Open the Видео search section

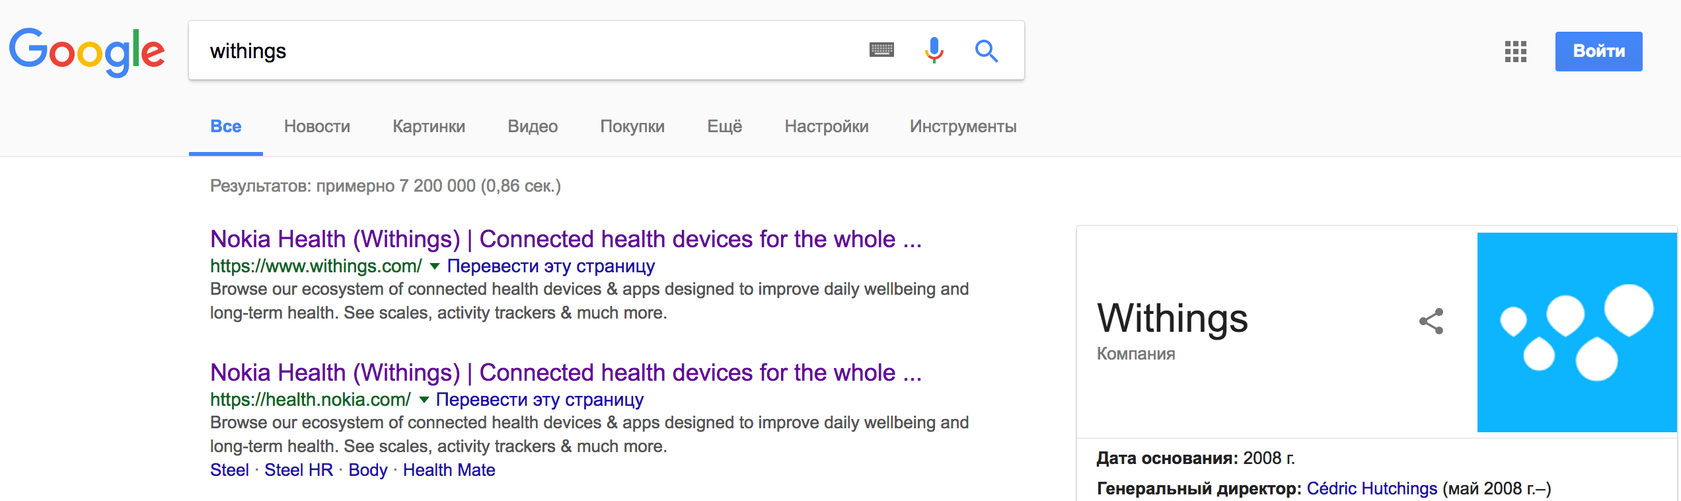(532, 126)
